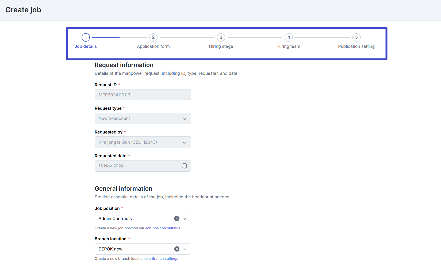The height and width of the screenshot is (267, 441).
Task: Select the step 5 circle icon
Action: (x=356, y=37)
